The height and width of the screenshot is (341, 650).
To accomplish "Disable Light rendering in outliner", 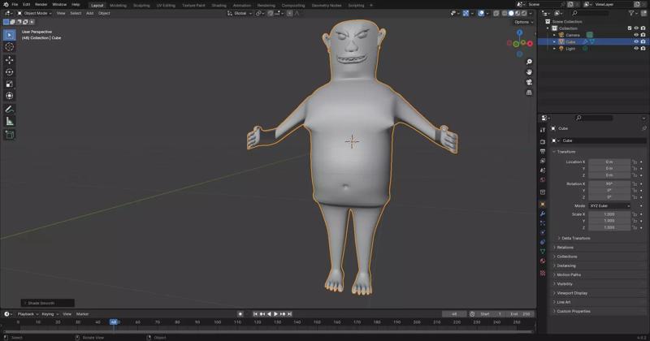I will [643, 48].
